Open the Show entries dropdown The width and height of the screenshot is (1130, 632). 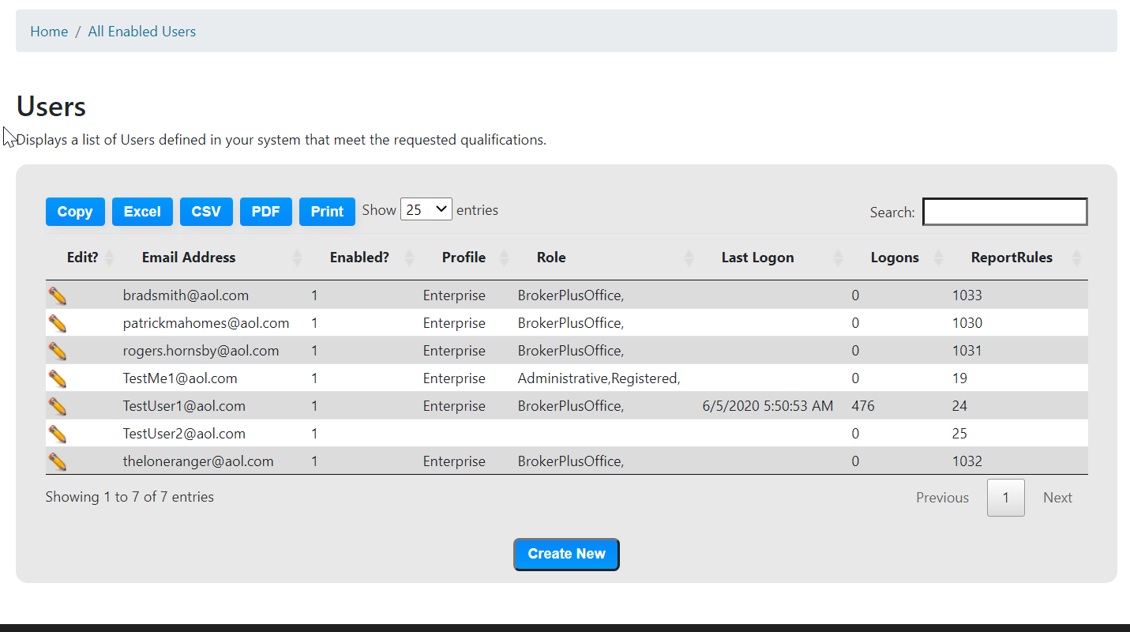[426, 209]
